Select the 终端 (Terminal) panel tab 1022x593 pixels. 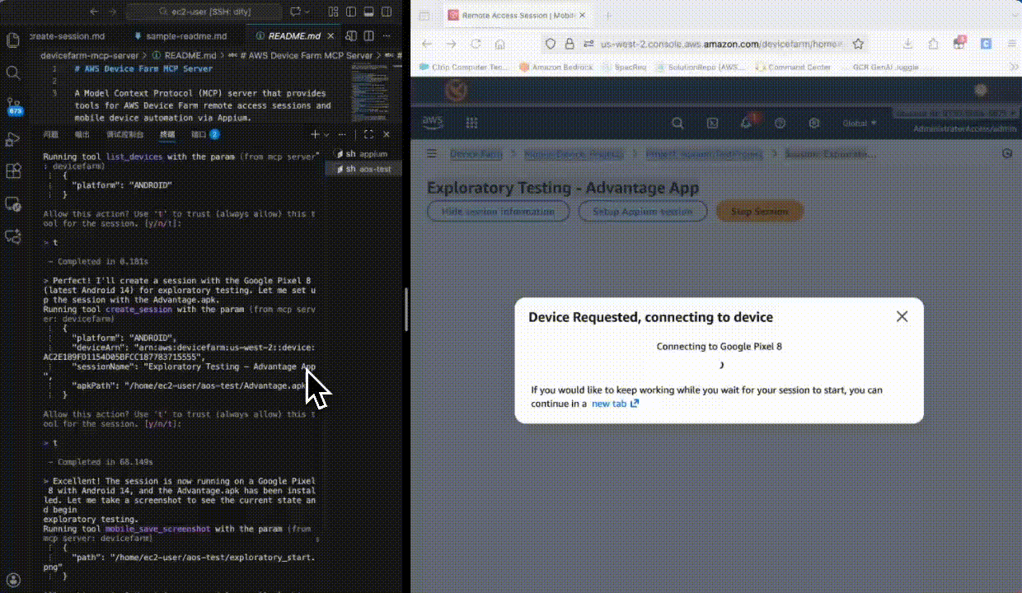[167, 134]
